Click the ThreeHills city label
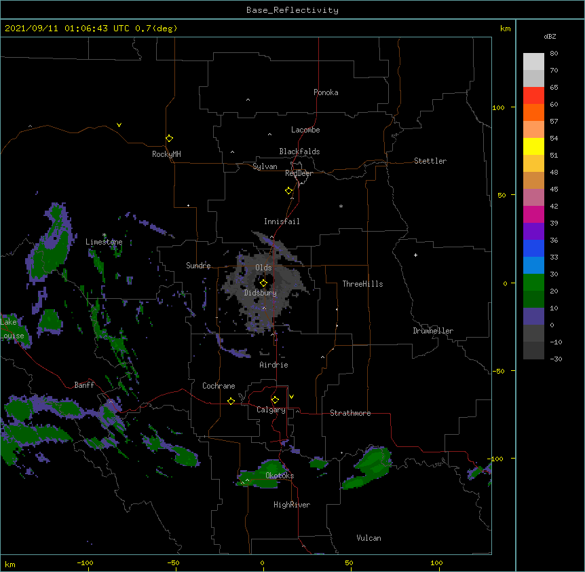585x572 pixels. pyautogui.click(x=362, y=284)
